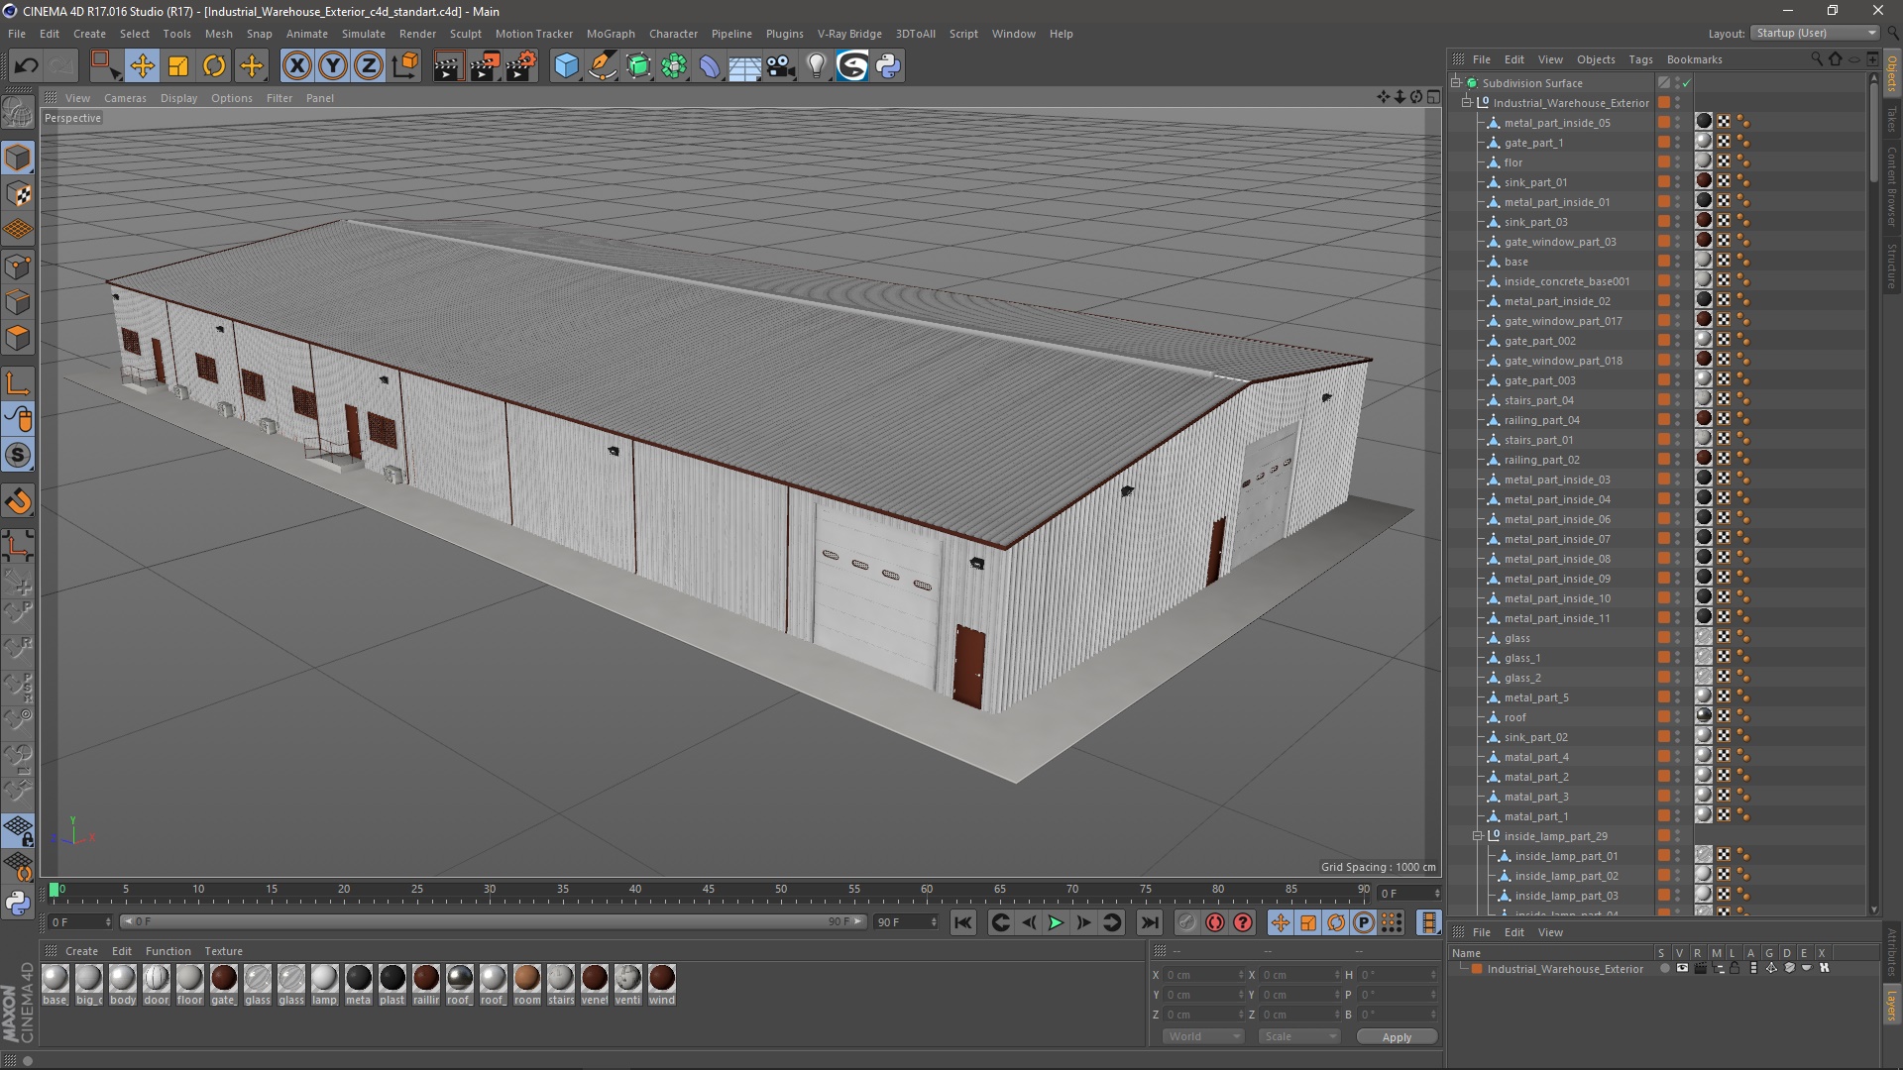Open the World coordinate dropdown
Image resolution: width=1903 pixels, height=1070 pixels.
pos(1203,1036)
